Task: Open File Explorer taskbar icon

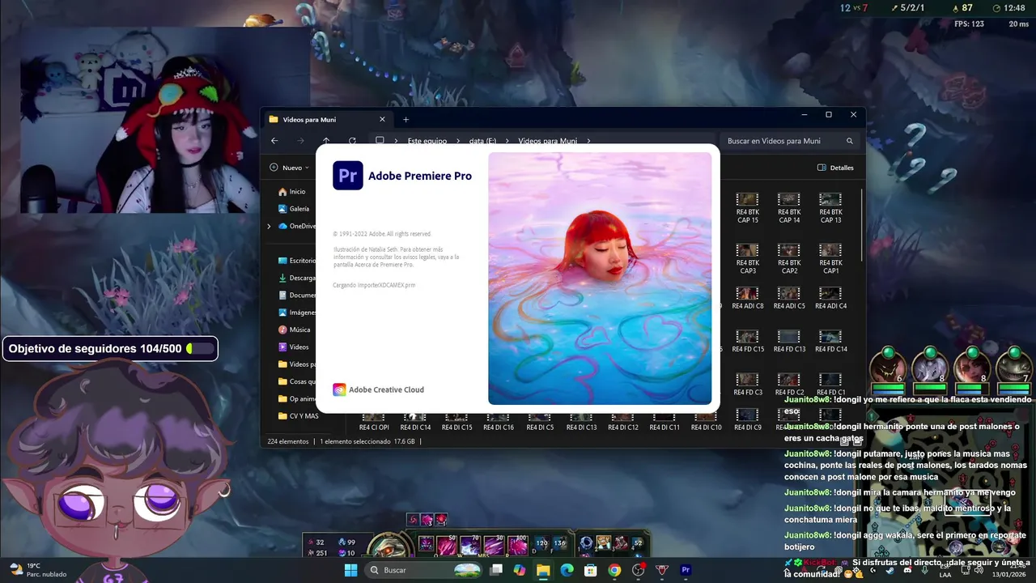Action: pyautogui.click(x=543, y=570)
